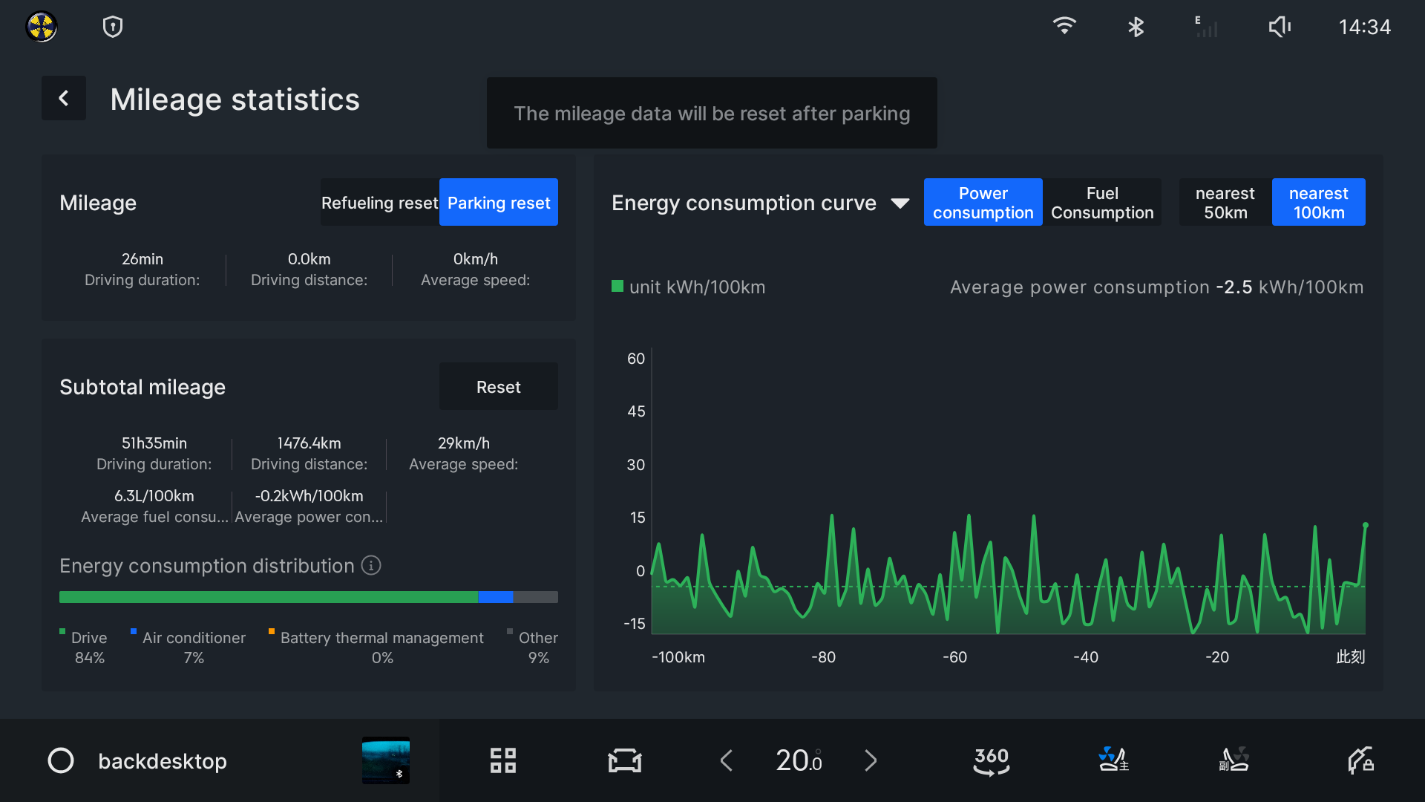Viewport: 1425px width, 802px height.
Task: Select Parking reset mode
Action: tap(499, 203)
